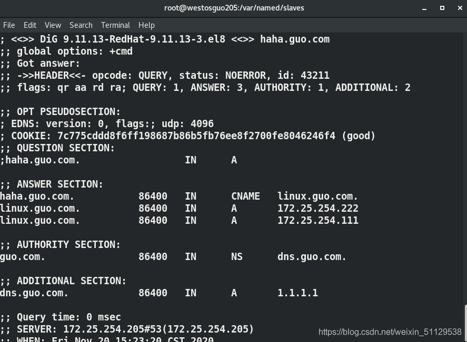Viewport: 467px width, 342px height.
Task: Click the SERVER 172.25.254.205#53 line
Action: (127, 329)
